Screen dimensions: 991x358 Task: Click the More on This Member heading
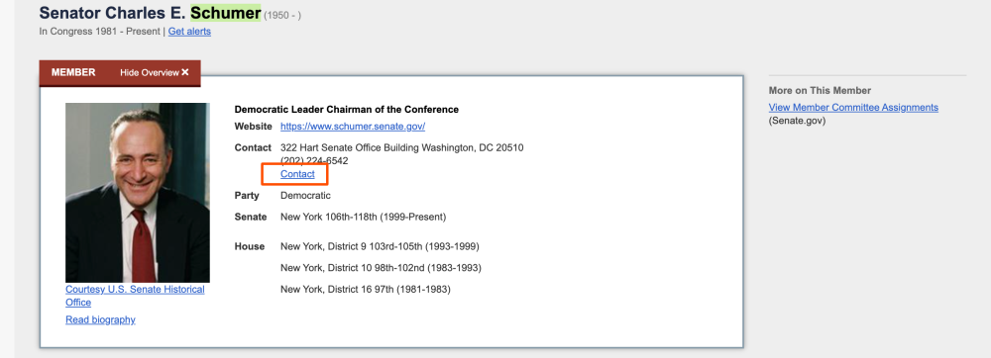(x=820, y=90)
